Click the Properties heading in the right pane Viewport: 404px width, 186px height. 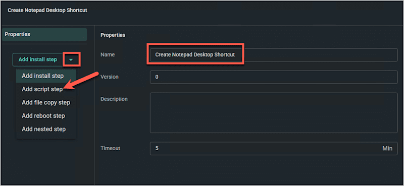(113, 35)
